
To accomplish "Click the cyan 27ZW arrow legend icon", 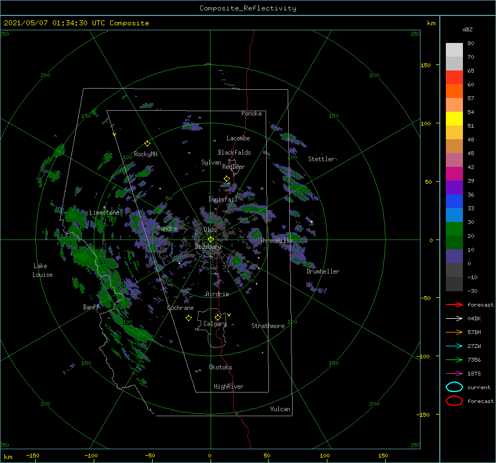I will 454,346.
